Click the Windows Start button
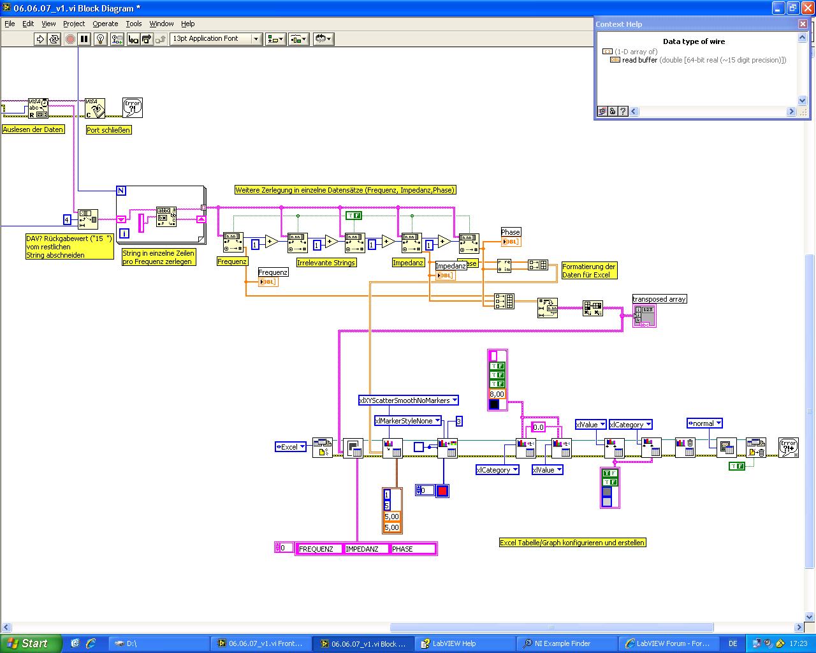This screenshot has width=816, height=653. coord(31,643)
